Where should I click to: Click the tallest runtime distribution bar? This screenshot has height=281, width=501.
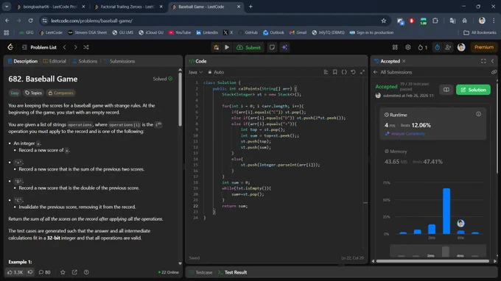tap(446, 211)
